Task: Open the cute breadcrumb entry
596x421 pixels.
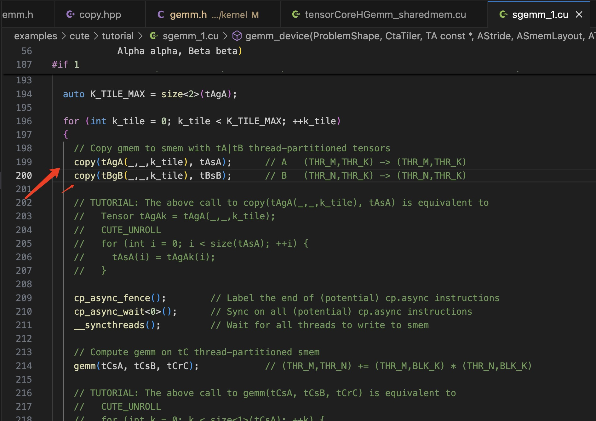Action: 79,36
